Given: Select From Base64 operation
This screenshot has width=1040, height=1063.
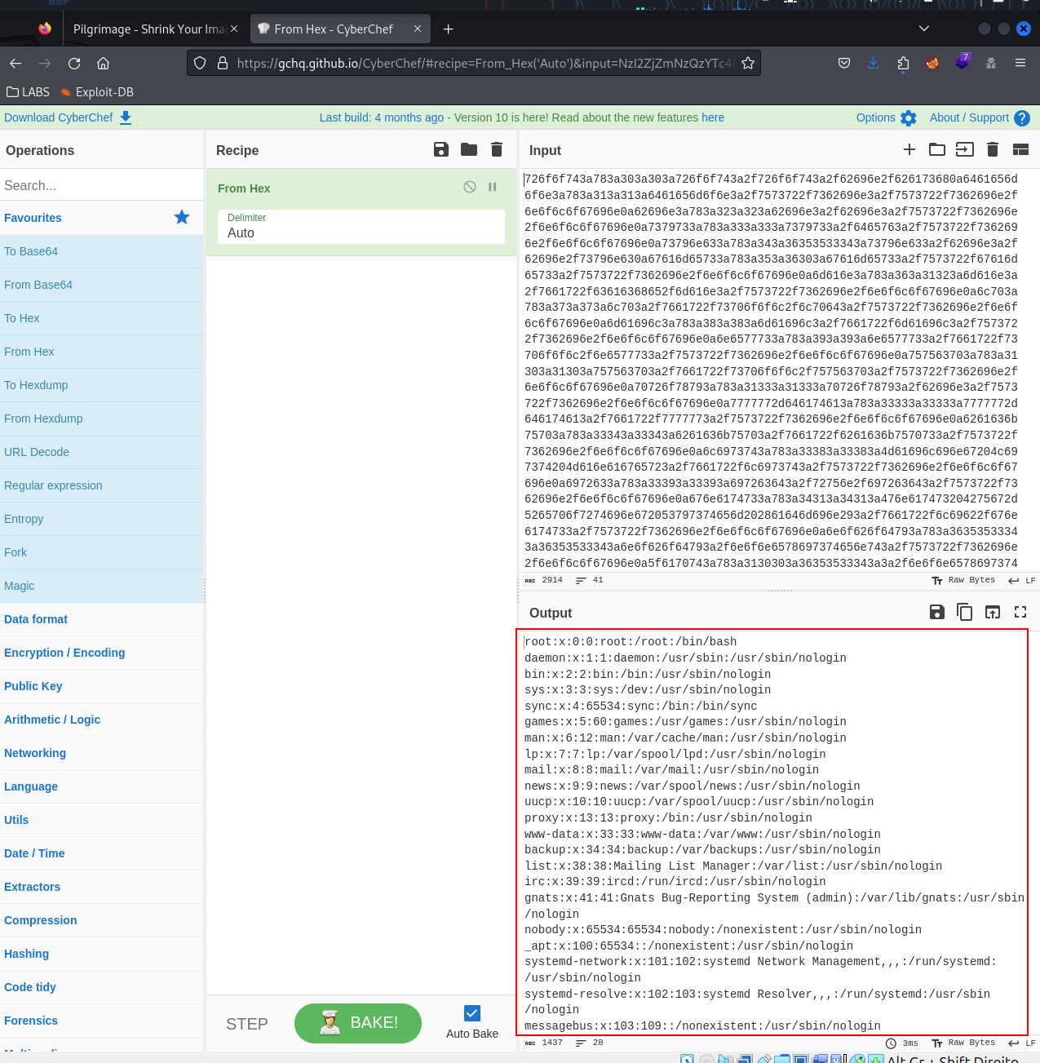Looking at the screenshot, I should tap(101, 285).
